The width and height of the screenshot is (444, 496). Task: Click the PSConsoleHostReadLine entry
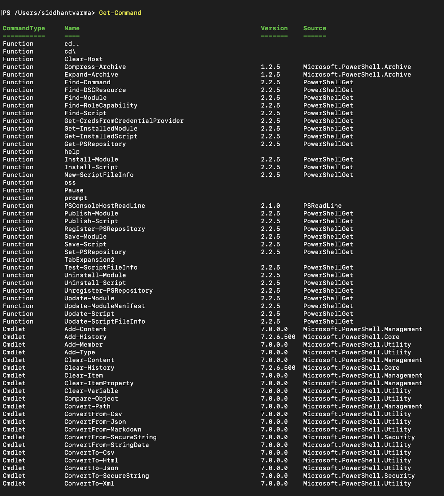tap(105, 206)
